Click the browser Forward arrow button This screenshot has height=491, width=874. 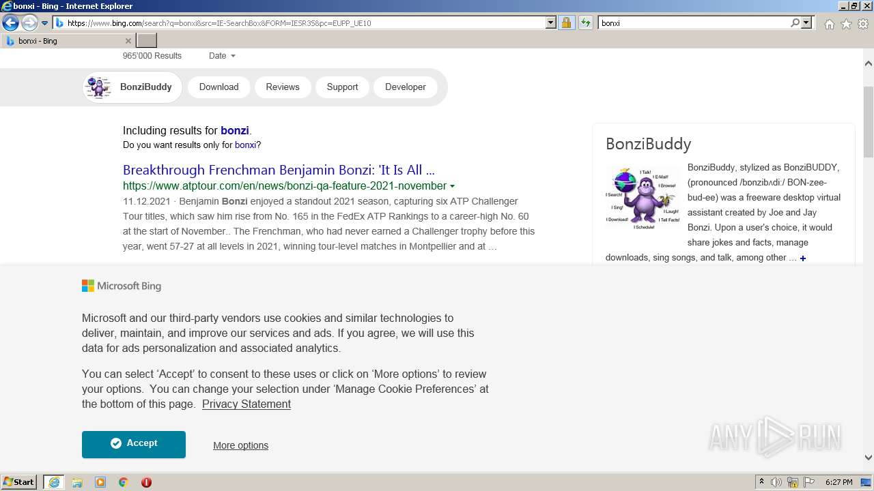coord(29,23)
